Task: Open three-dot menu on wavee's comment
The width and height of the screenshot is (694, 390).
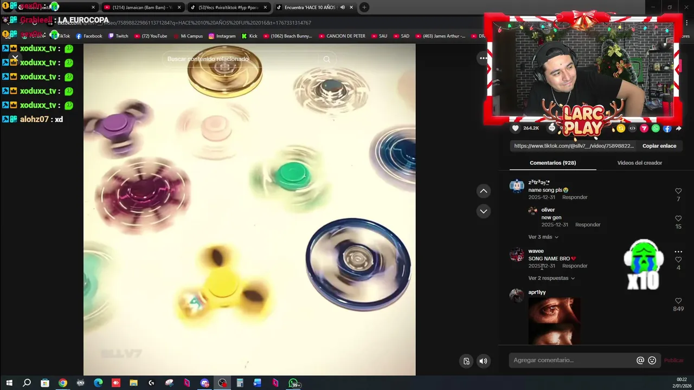Action: point(678,251)
